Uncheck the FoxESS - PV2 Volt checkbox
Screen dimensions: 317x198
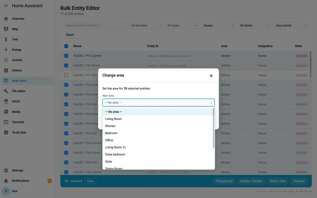(66, 104)
